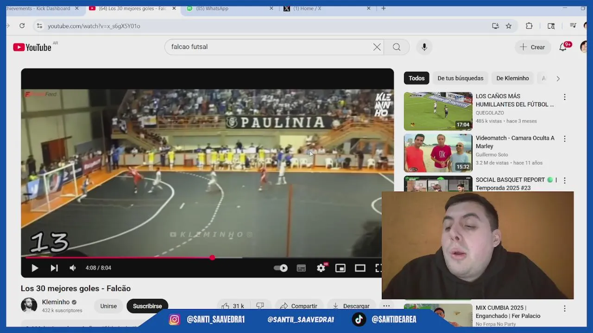Mute the video with speaker icon

coord(73,268)
